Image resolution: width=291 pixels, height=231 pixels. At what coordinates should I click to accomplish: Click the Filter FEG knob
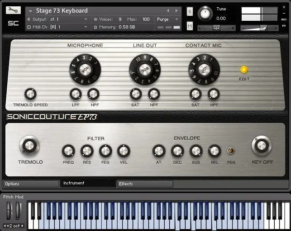[x=105, y=151]
